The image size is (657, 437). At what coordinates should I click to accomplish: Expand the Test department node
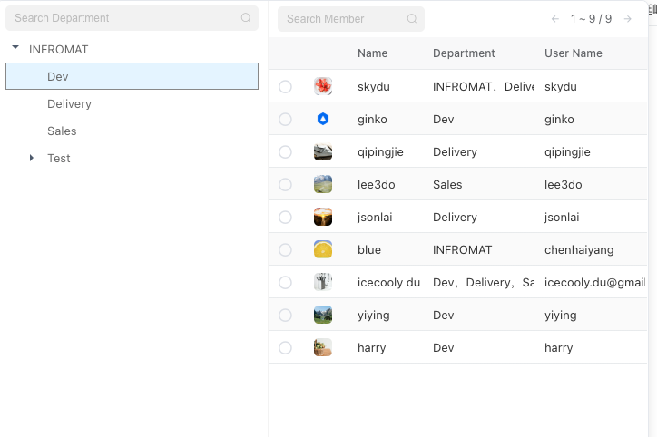[x=32, y=158]
